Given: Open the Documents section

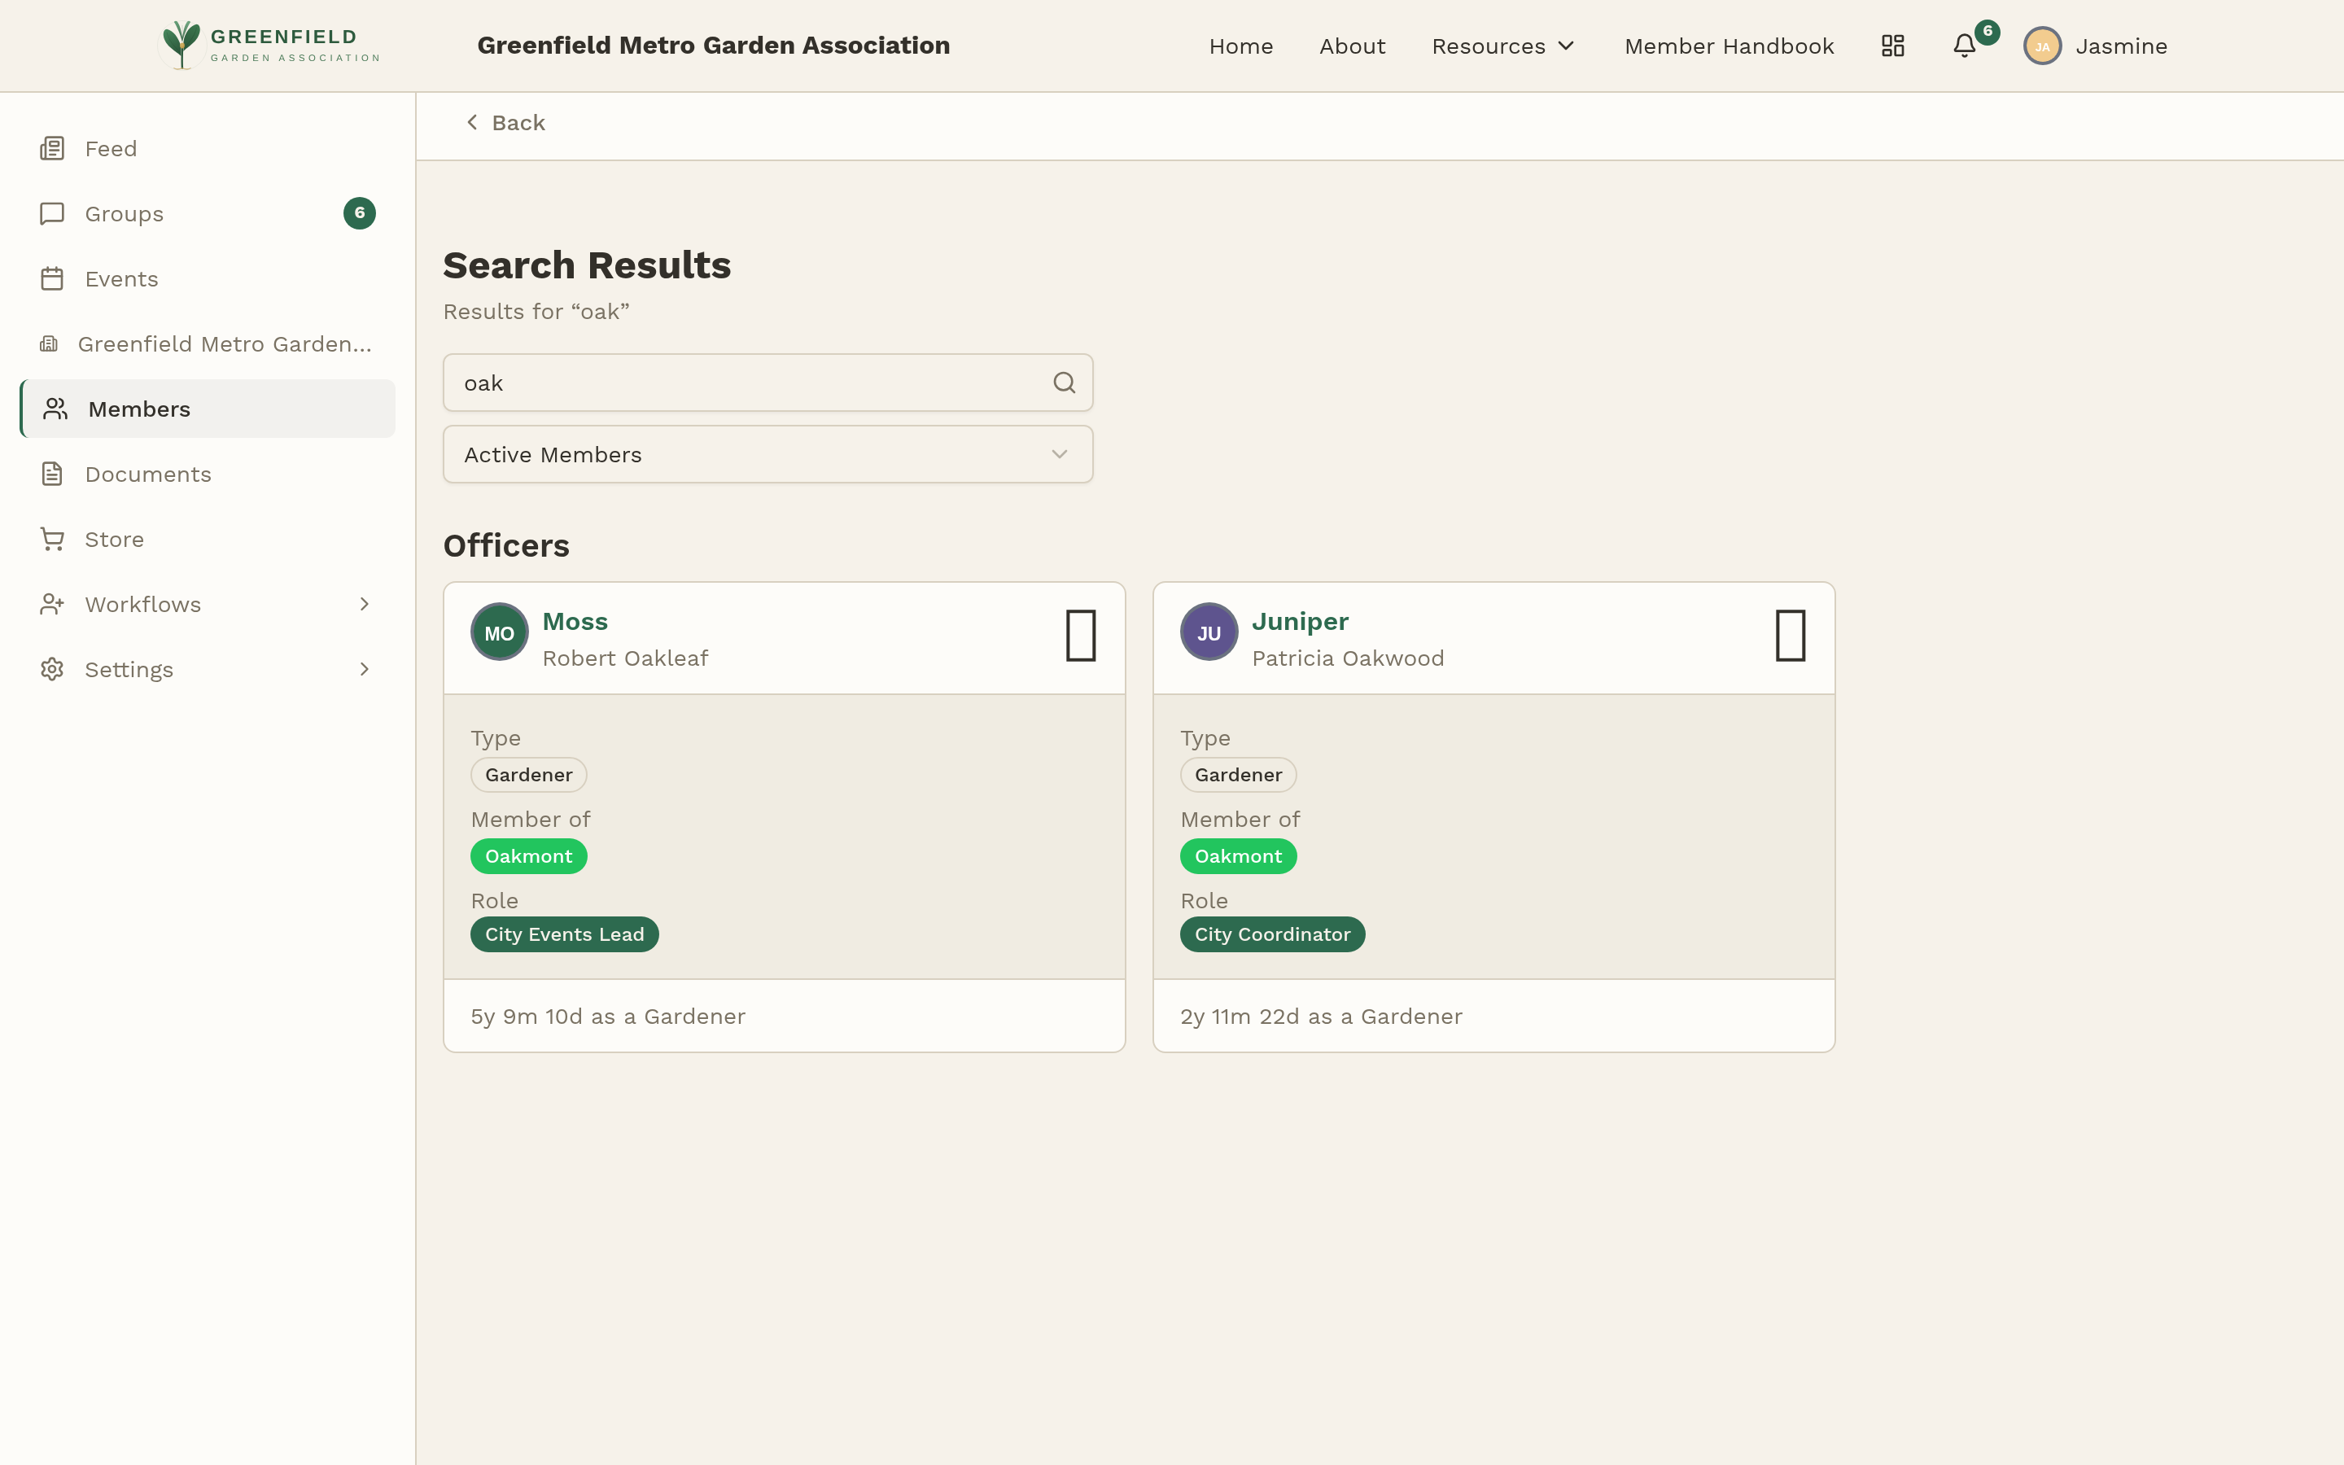Looking at the screenshot, I should (x=147, y=474).
